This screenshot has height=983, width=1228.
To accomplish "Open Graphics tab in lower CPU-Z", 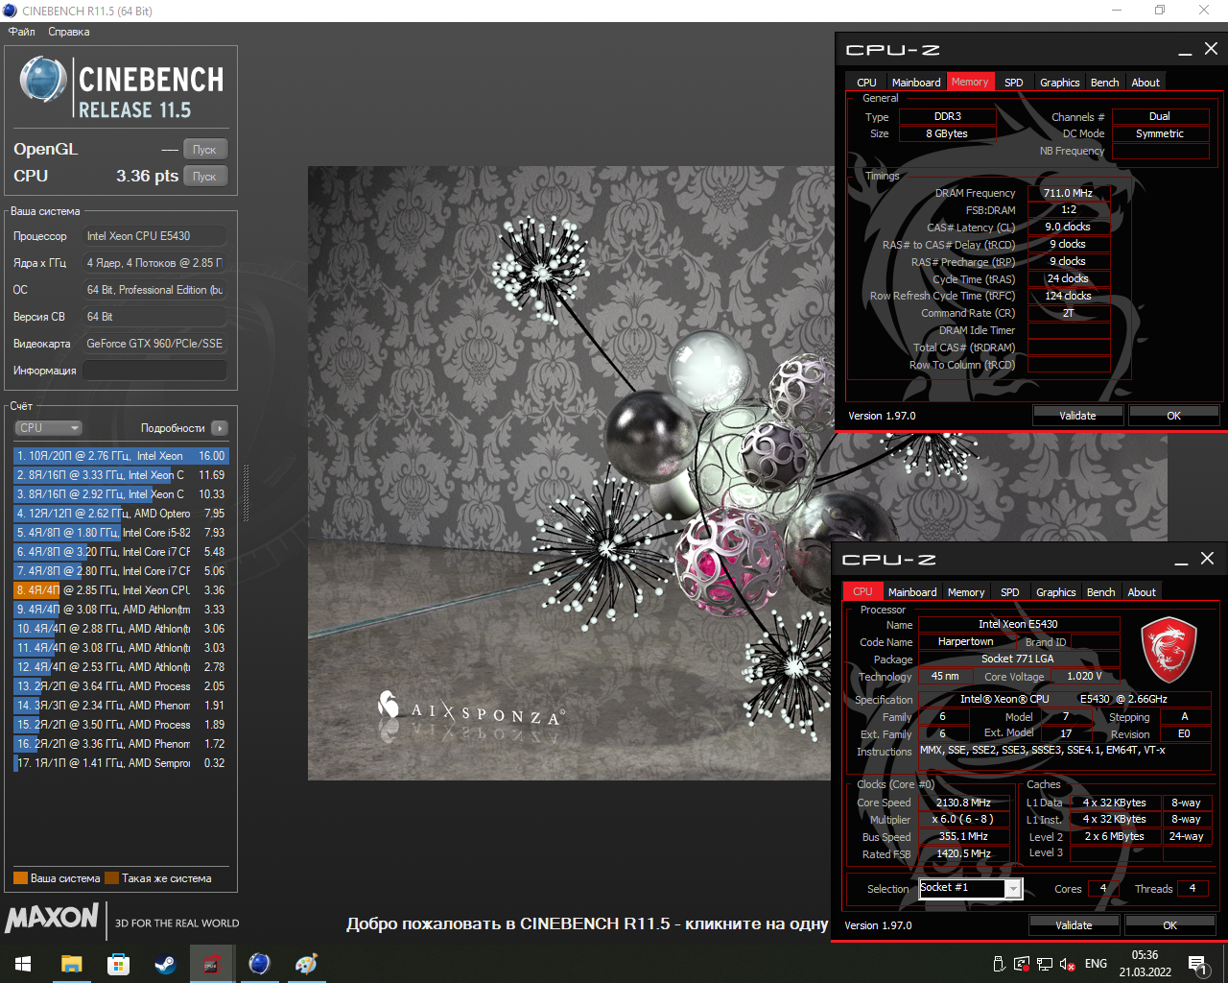I will 1055,592.
